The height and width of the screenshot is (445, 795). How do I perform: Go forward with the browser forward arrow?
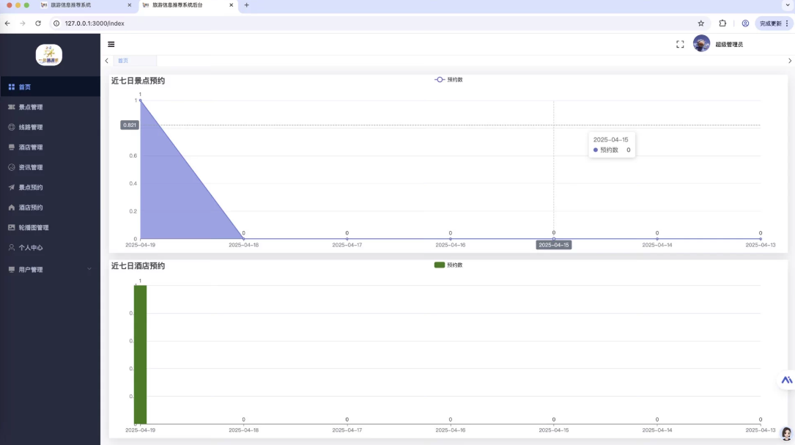[x=23, y=23]
